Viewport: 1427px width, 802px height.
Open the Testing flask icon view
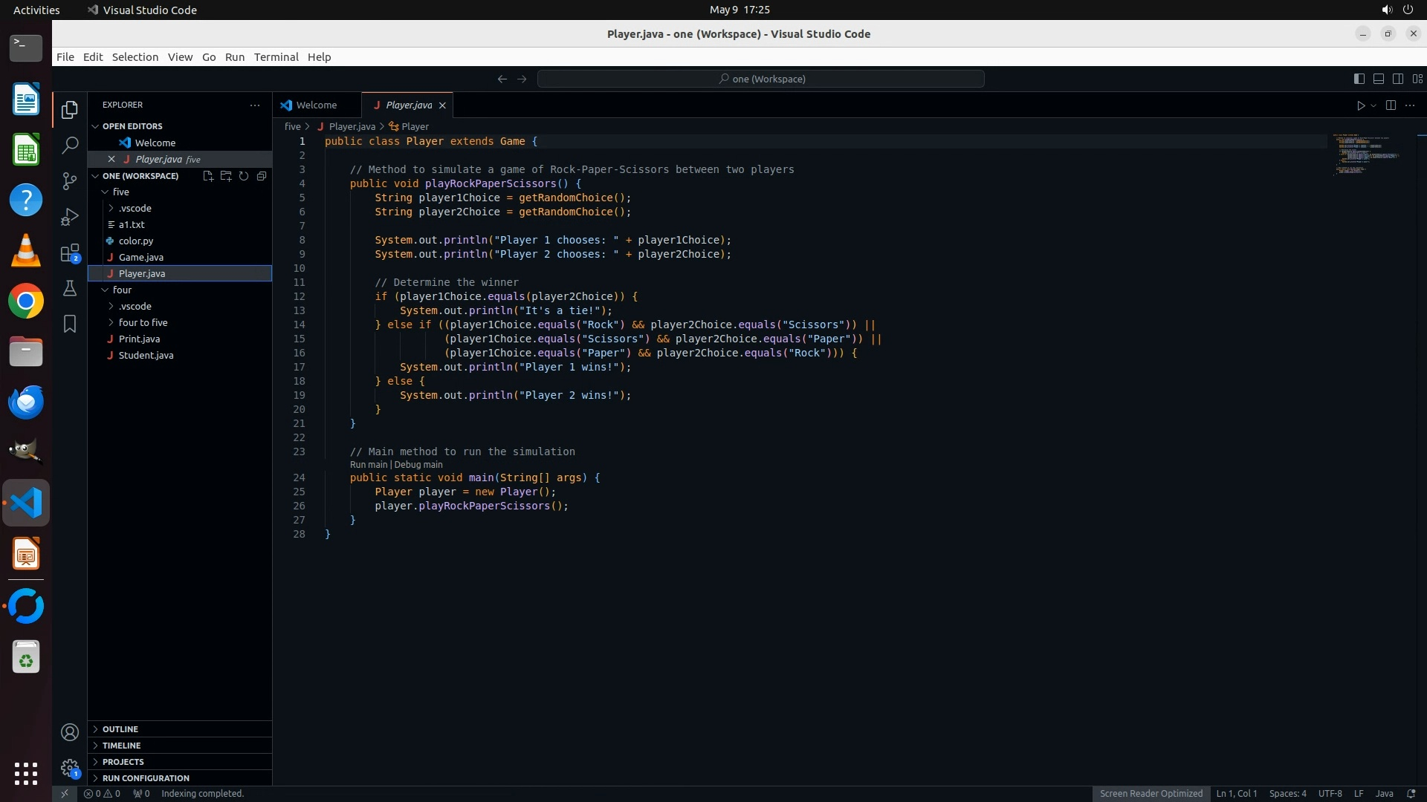click(70, 288)
